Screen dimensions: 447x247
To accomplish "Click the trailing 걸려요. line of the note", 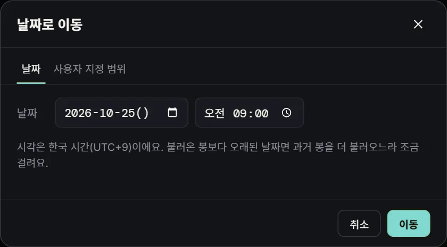I will click(32, 163).
